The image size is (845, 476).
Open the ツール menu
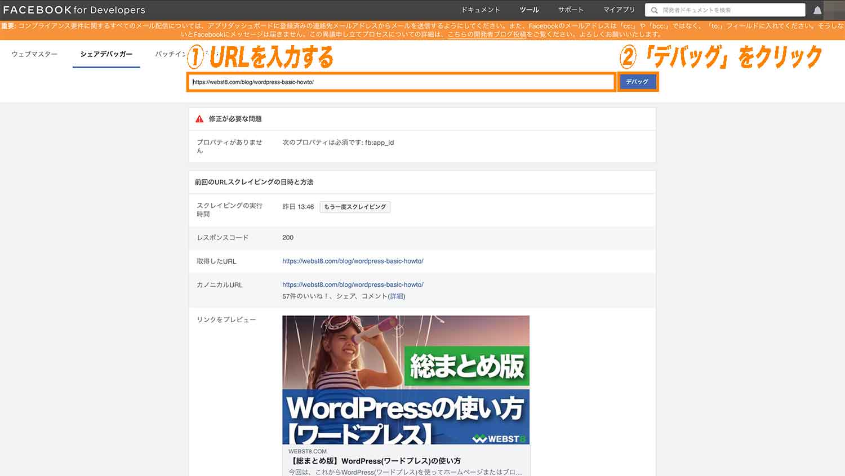[x=529, y=10]
